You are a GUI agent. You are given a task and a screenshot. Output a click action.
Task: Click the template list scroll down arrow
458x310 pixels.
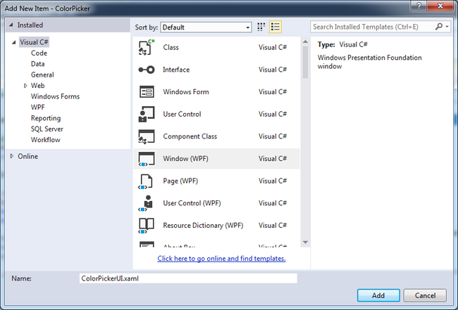coord(305,243)
